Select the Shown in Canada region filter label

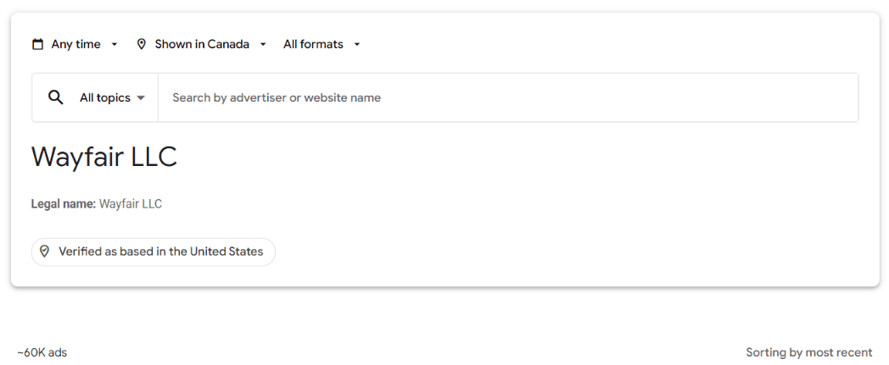(x=202, y=44)
